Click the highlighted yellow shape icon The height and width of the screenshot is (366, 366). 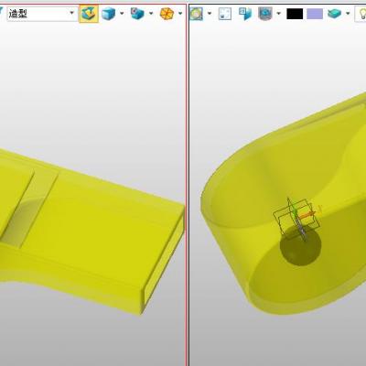(89, 14)
